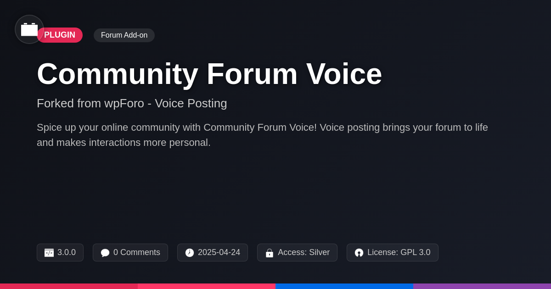Click the Access: Silver badge
This screenshot has width=551, height=289.
(x=297, y=253)
